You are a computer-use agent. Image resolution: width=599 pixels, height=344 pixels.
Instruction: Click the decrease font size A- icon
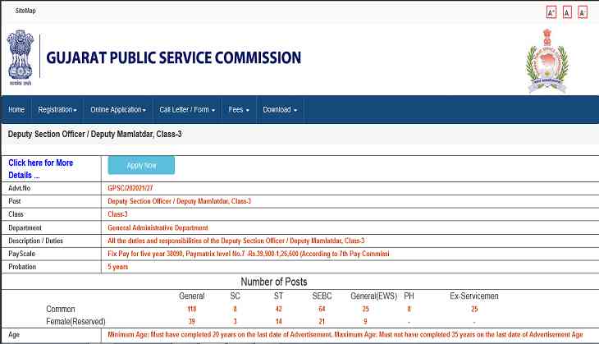pyautogui.click(x=583, y=12)
